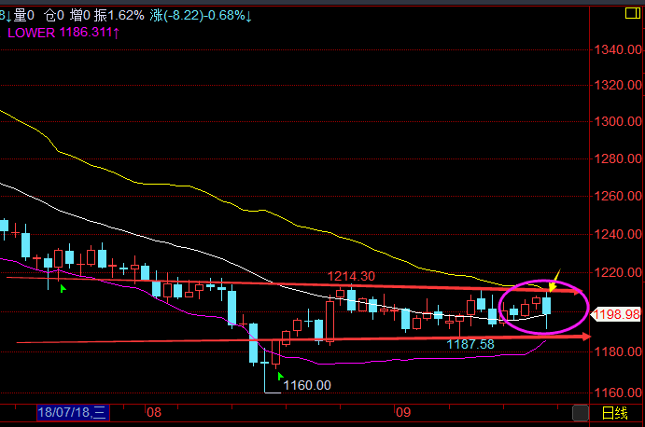Viewport: 645px width, 427px height.
Task: Click the 涨(-8.22)-0.68% change readout
Action: (201, 16)
